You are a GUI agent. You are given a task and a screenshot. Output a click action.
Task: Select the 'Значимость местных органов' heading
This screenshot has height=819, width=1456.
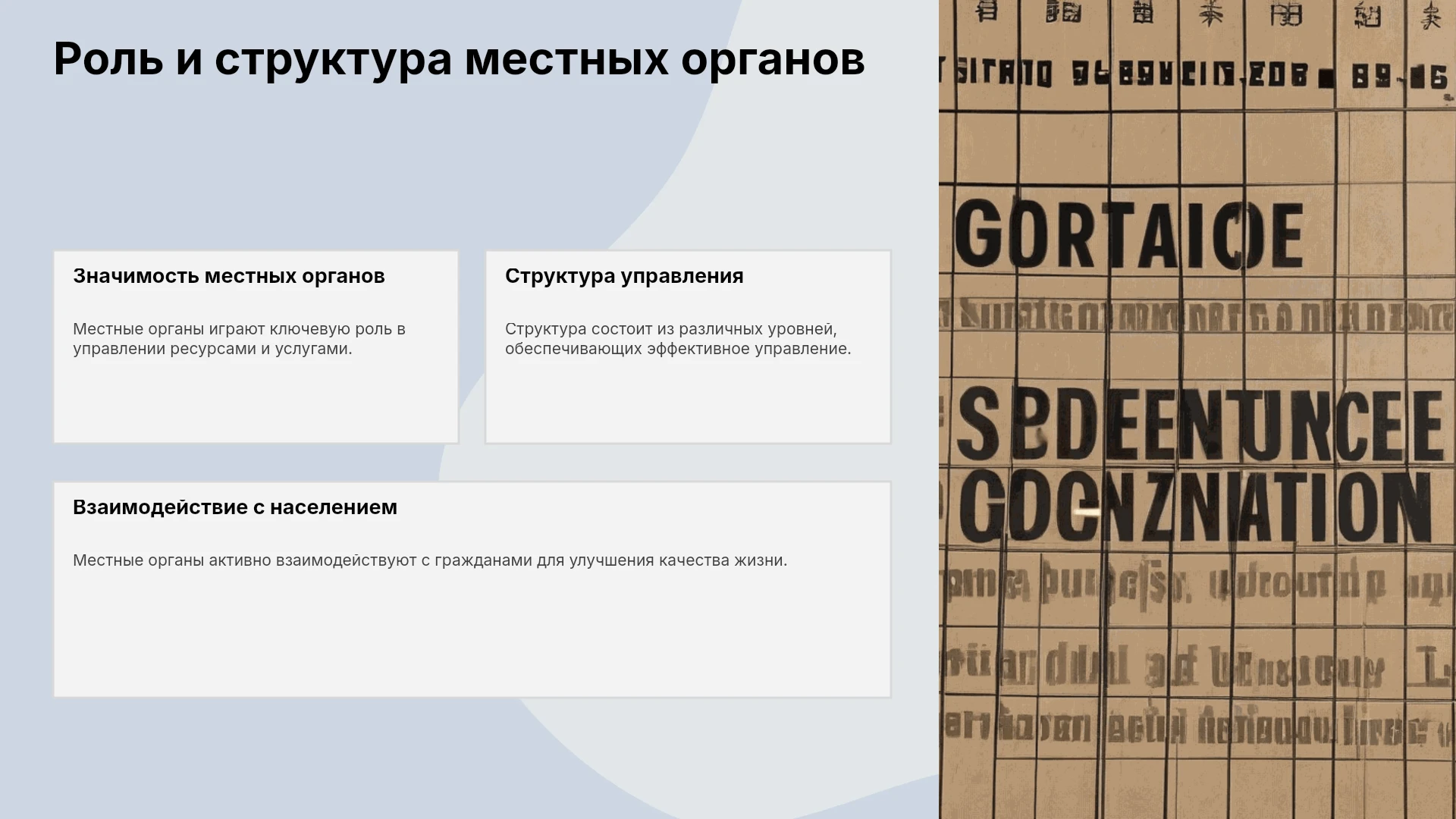pos(229,276)
